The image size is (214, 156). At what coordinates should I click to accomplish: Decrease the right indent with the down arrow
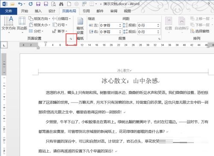pos(120,33)
